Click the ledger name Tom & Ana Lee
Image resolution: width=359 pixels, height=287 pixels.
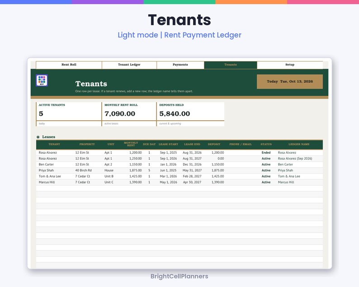click(x=289, y=176)
